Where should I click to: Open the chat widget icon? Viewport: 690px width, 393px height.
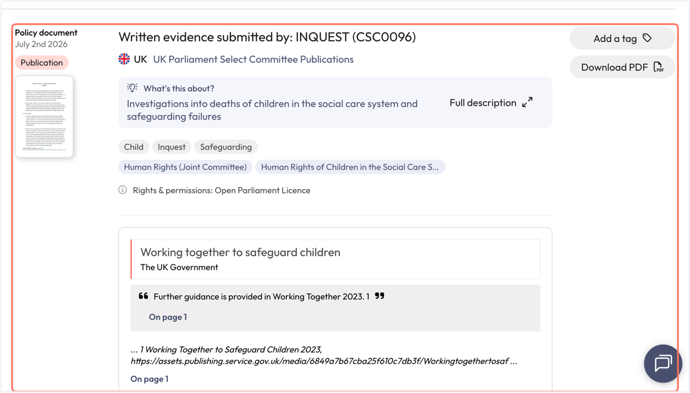pos(663,363)
